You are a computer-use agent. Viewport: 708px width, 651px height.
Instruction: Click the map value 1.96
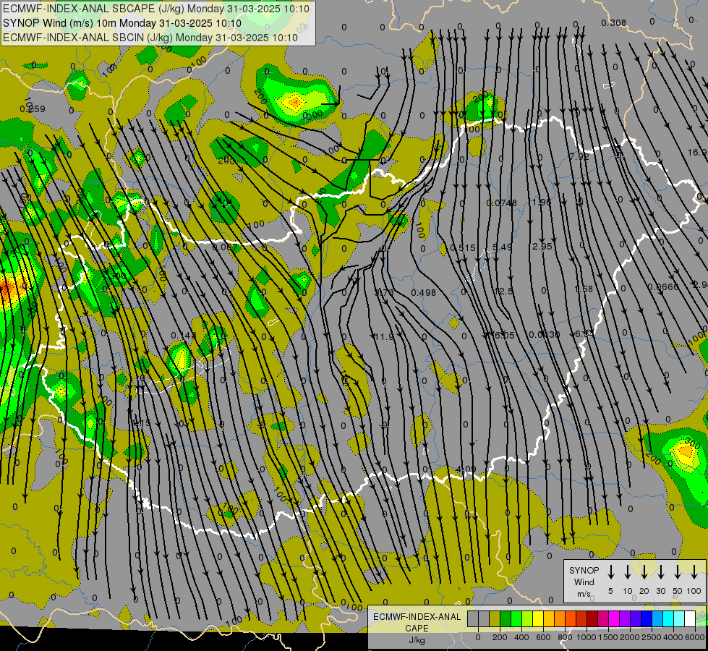542,202
